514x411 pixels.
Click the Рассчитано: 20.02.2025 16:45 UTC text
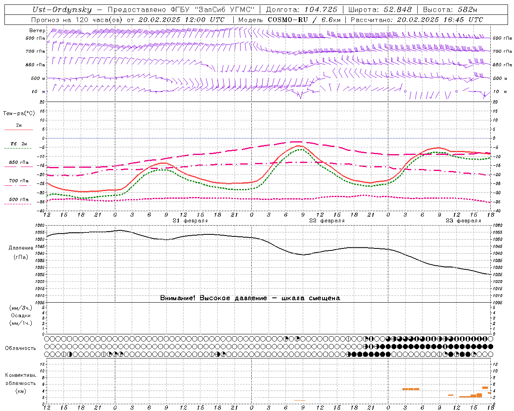417,20
